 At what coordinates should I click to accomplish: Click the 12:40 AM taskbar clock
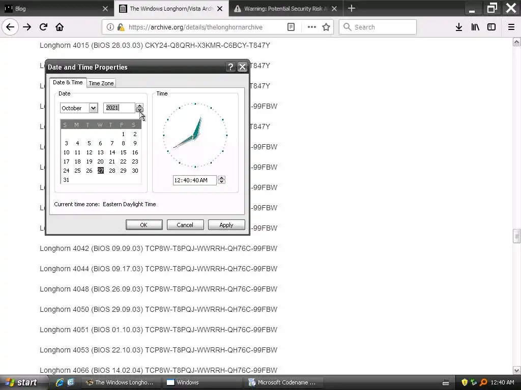click(502, 382)
